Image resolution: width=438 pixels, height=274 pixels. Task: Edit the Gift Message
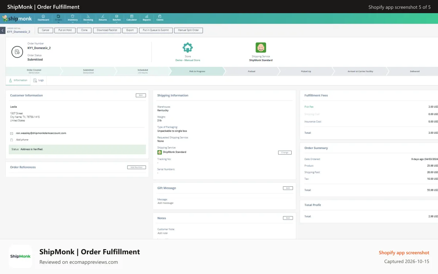point(288,188)
